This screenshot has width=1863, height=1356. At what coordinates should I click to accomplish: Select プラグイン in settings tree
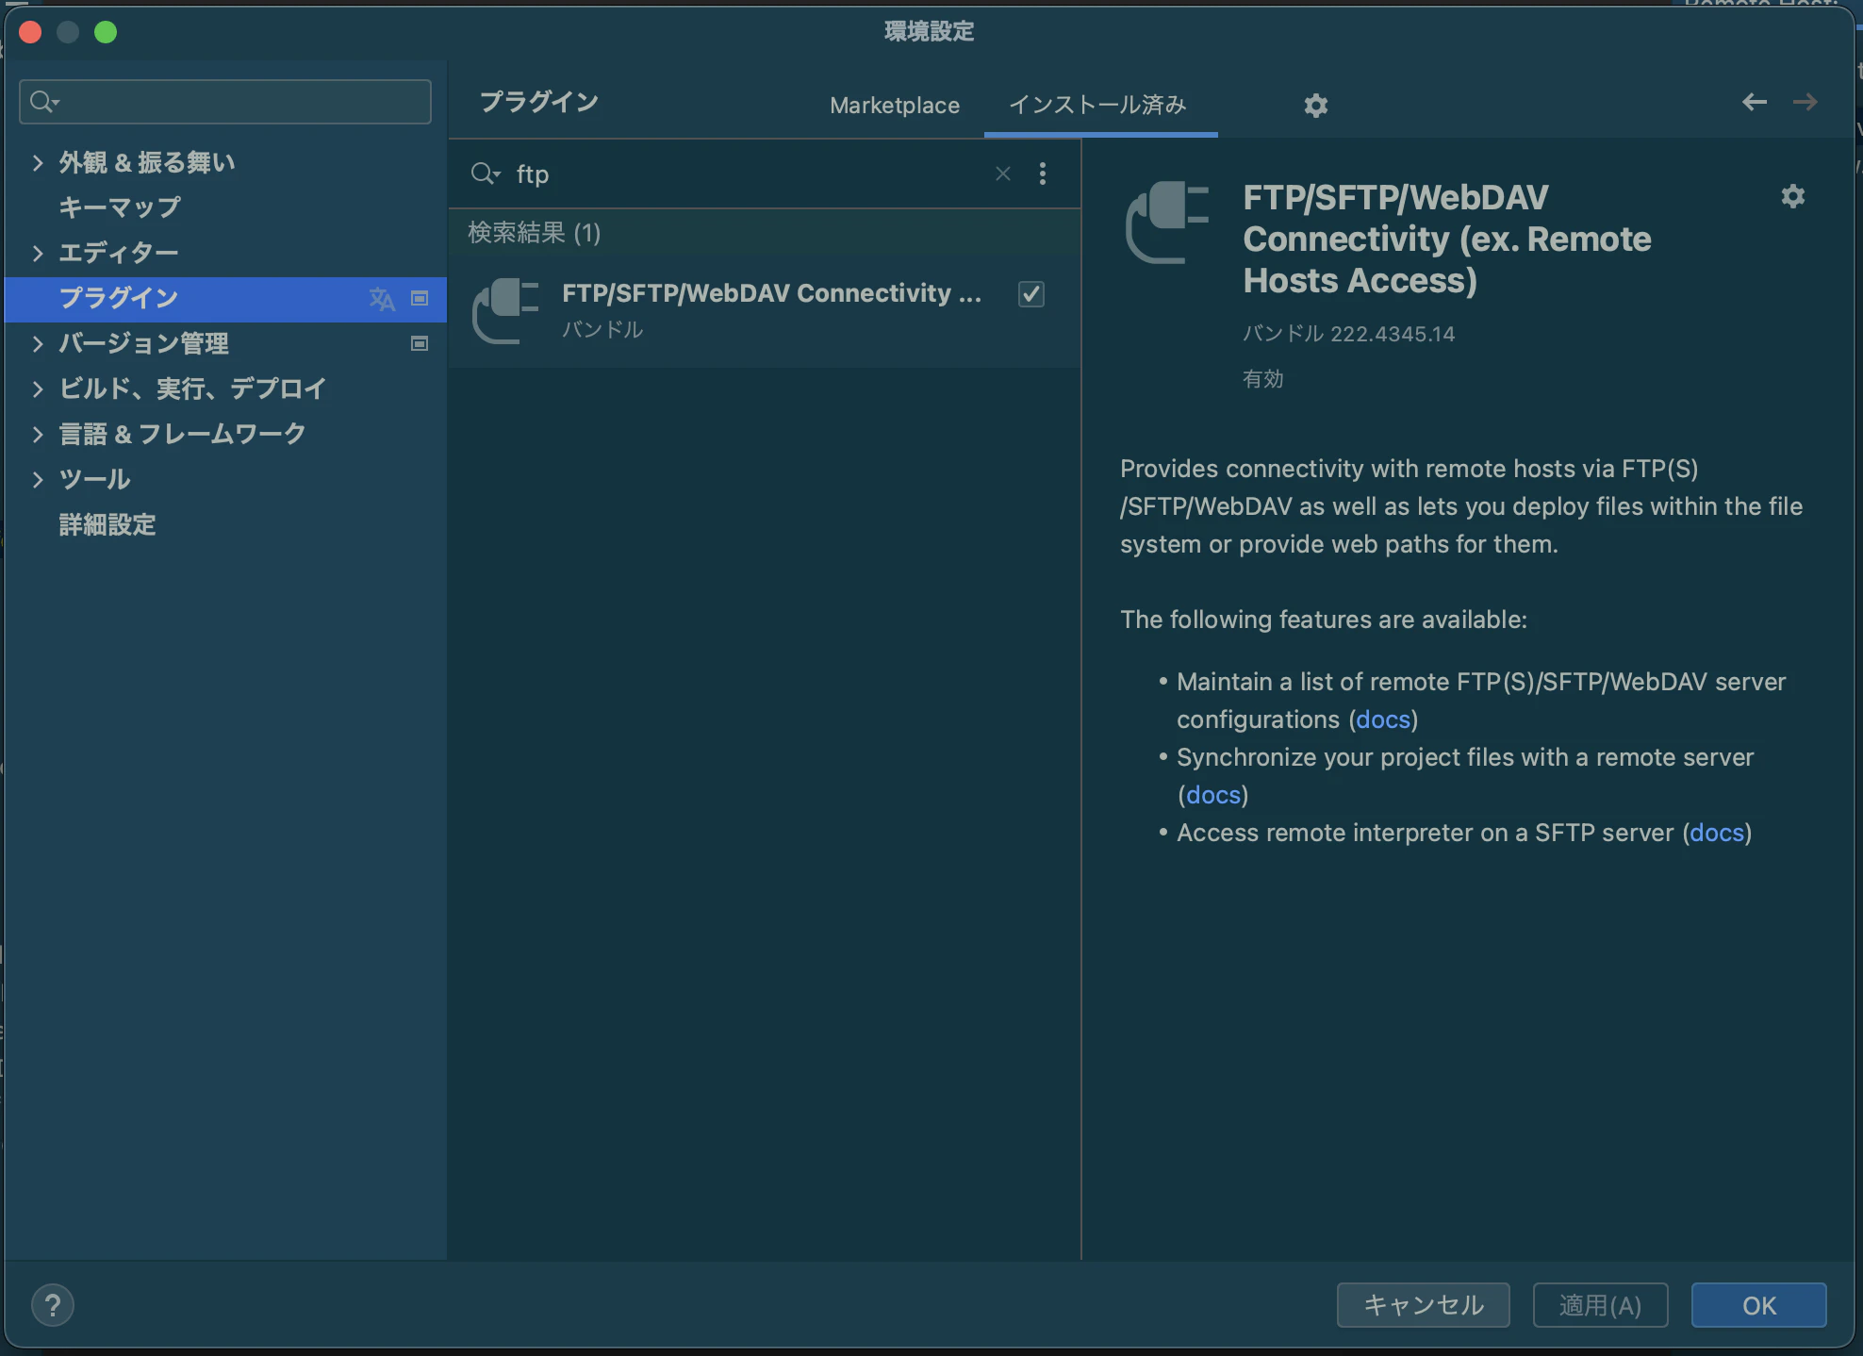tap(120, 298)
